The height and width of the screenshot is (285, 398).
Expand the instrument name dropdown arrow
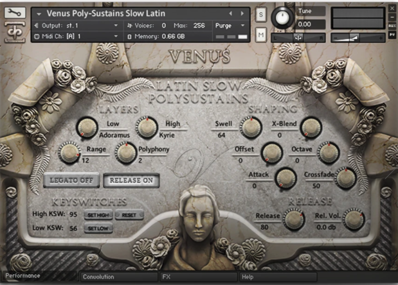pyautogui.click(x=39, y=14)
